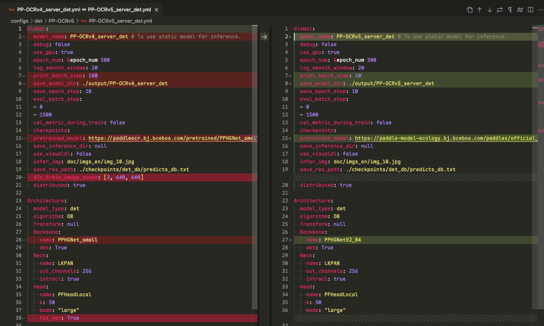Click the map icon in the editor toolbar

[520, 10]
